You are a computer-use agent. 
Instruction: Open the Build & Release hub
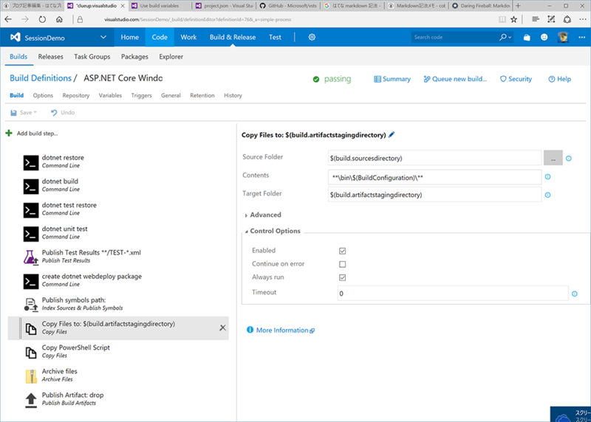[233, 38]
